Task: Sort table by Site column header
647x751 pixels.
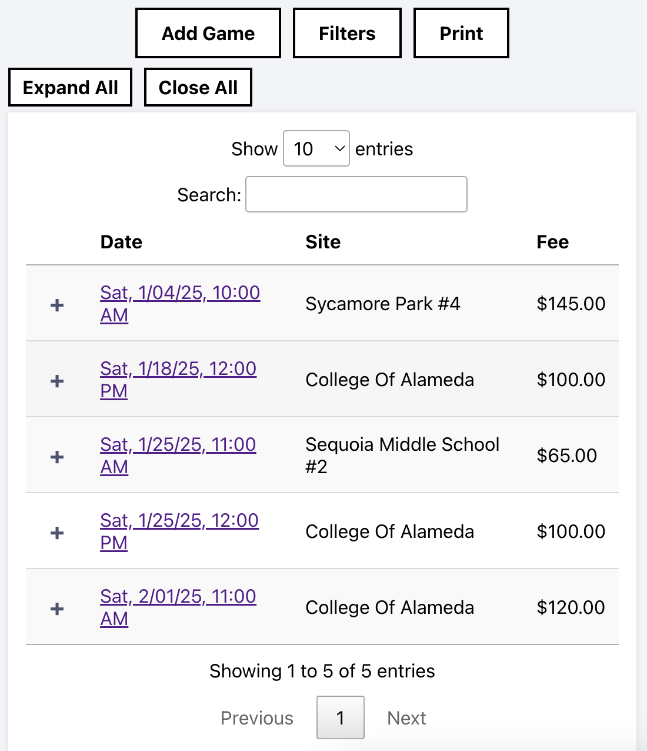Action: [x=323, y=242]
